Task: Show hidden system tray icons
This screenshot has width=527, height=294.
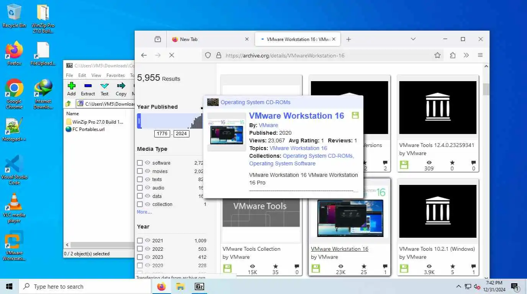Action: [458, 286]
